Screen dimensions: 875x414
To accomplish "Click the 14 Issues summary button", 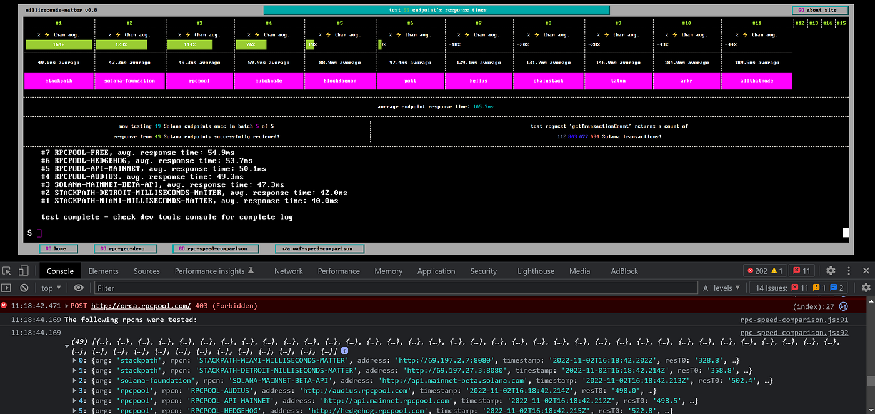I will (x=799, y=288).
